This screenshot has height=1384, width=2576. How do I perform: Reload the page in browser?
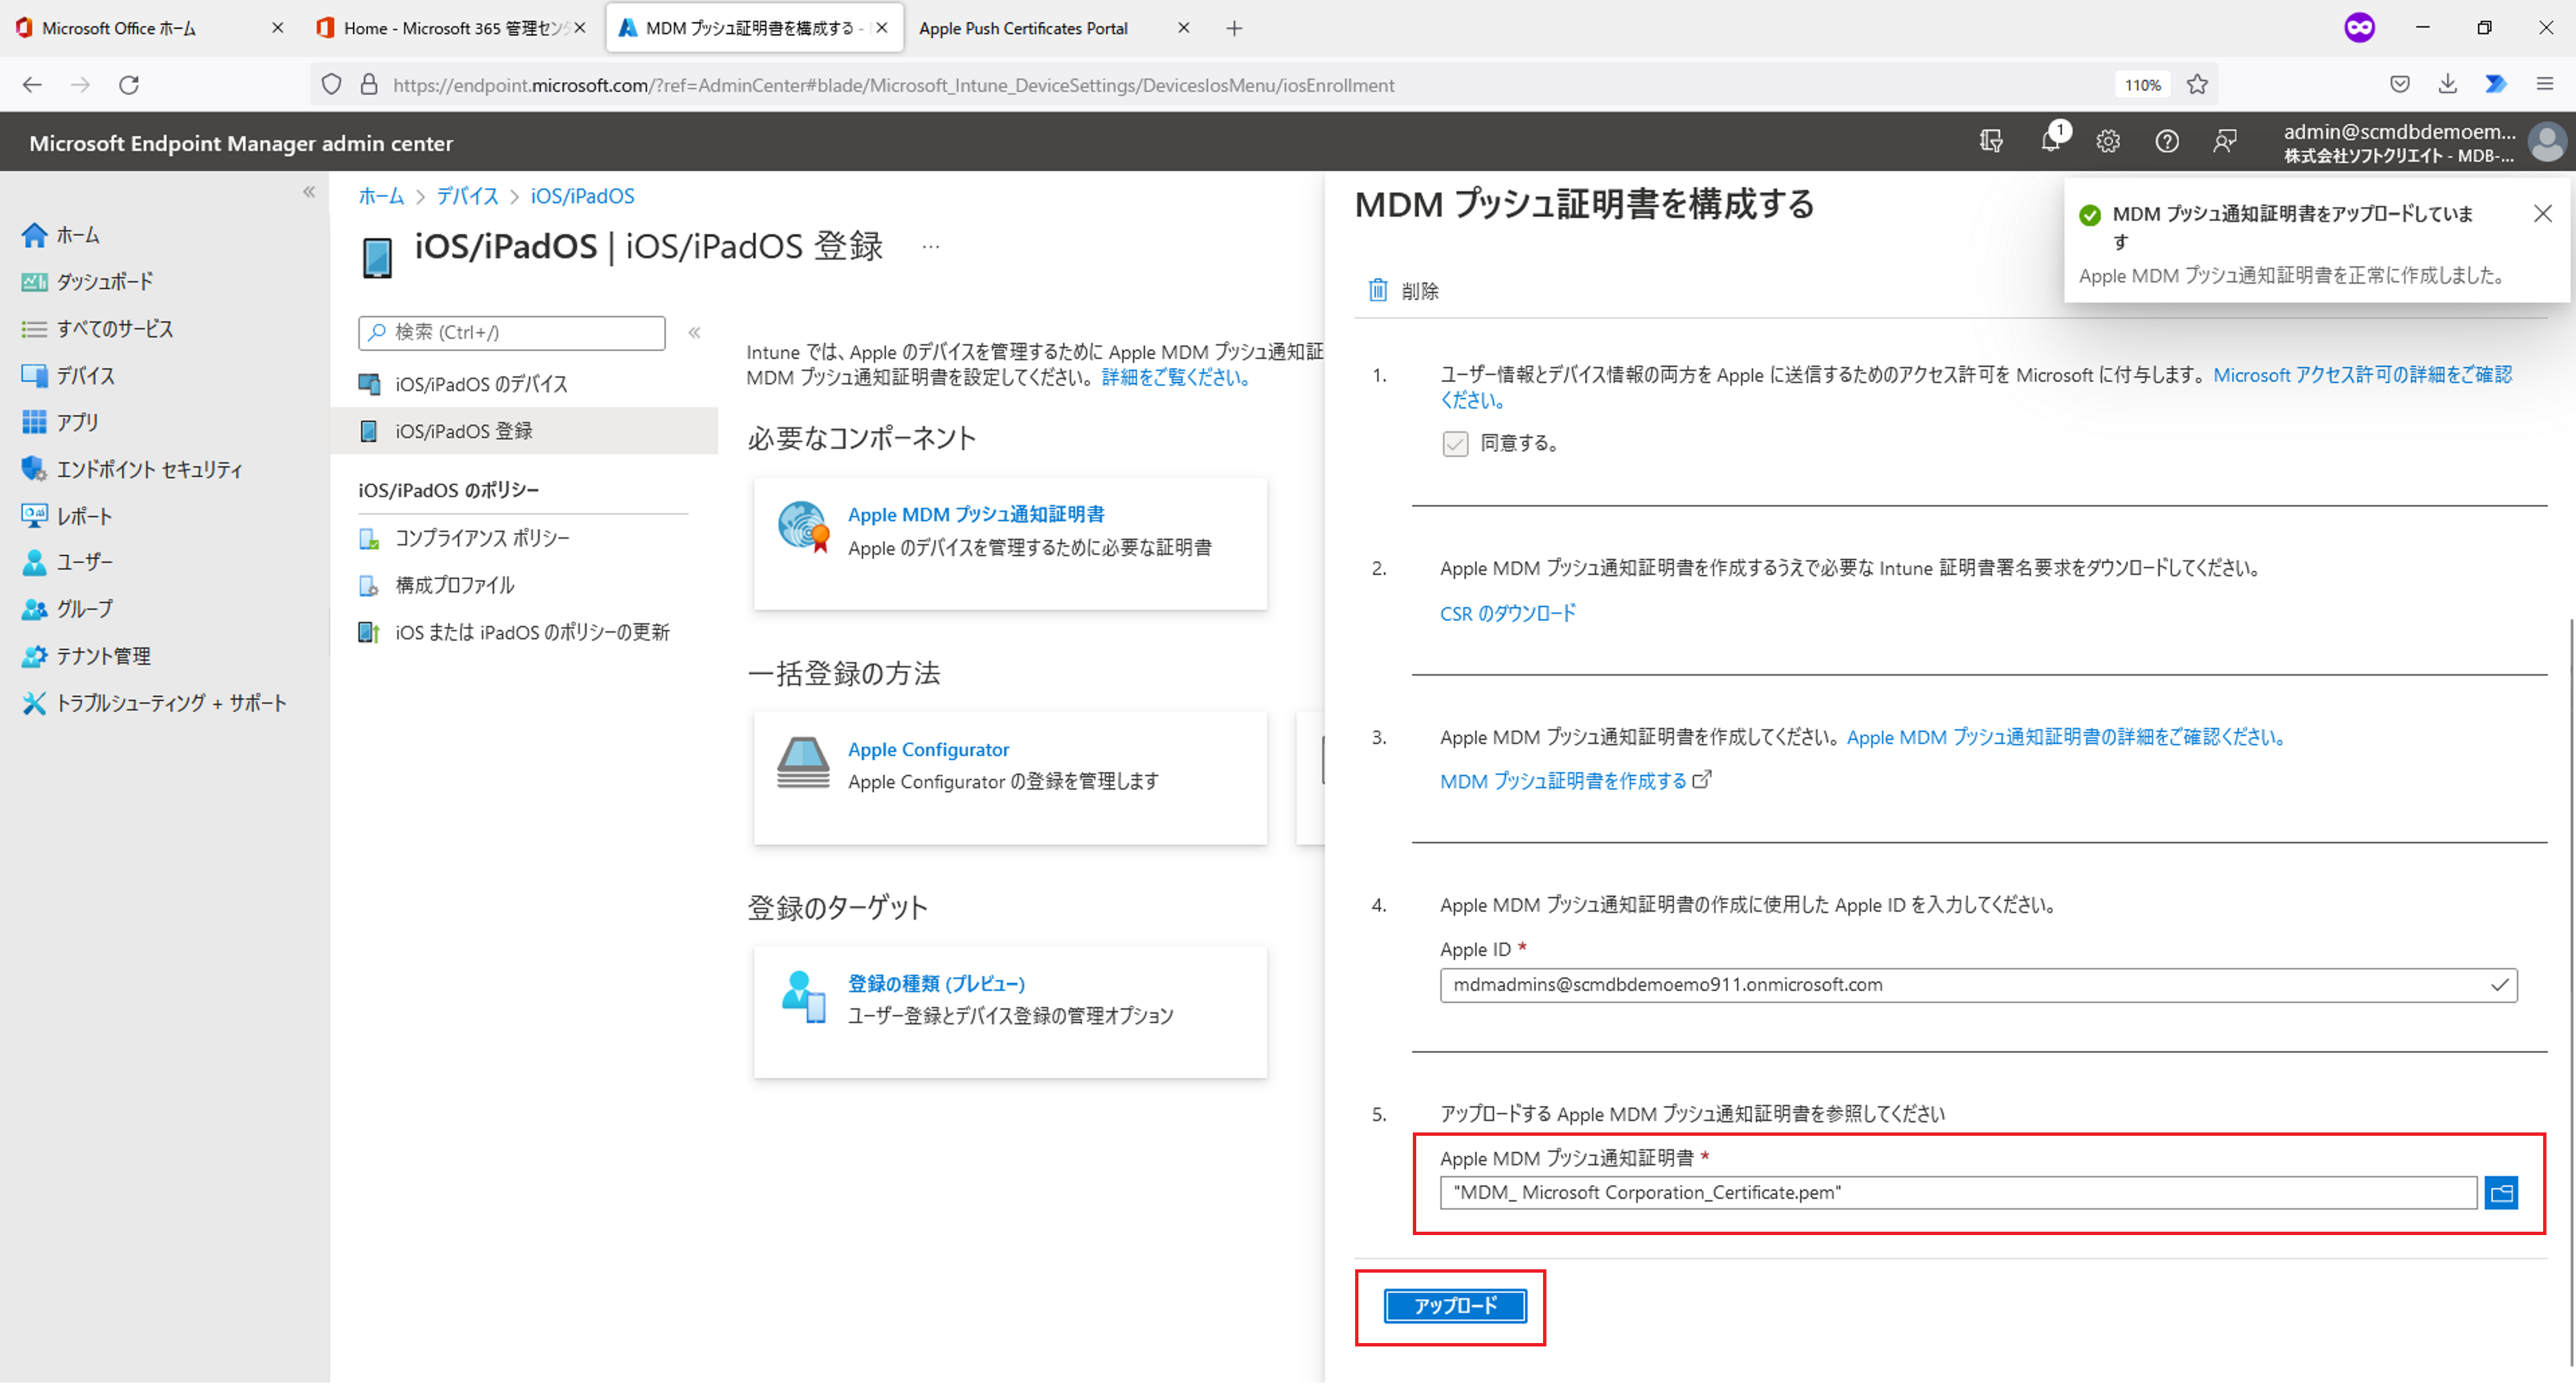[129, 85]
